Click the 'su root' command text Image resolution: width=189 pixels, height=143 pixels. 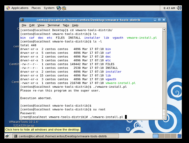[x=99, y=110]
